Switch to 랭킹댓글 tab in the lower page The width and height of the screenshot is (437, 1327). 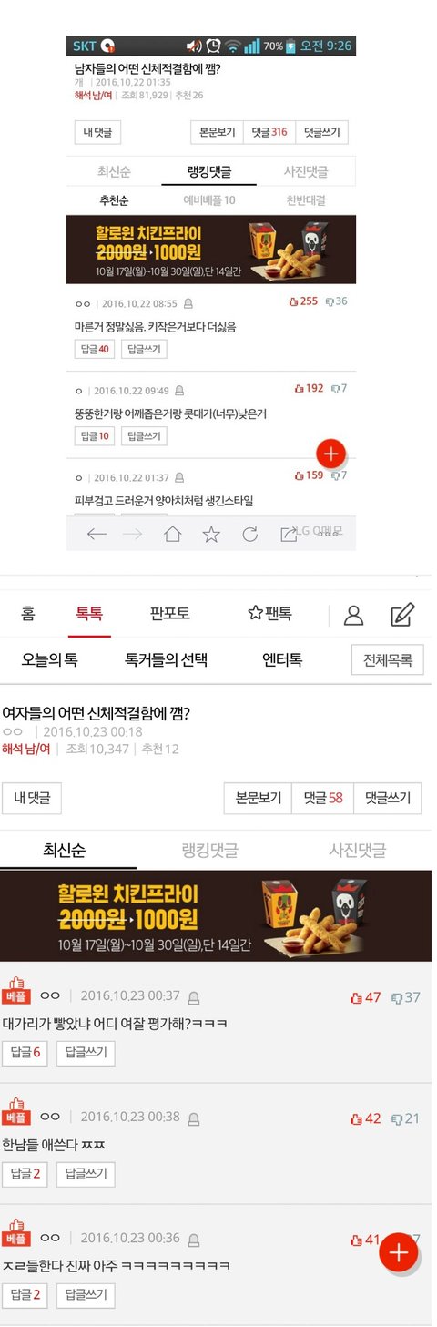tap(209, 851)
